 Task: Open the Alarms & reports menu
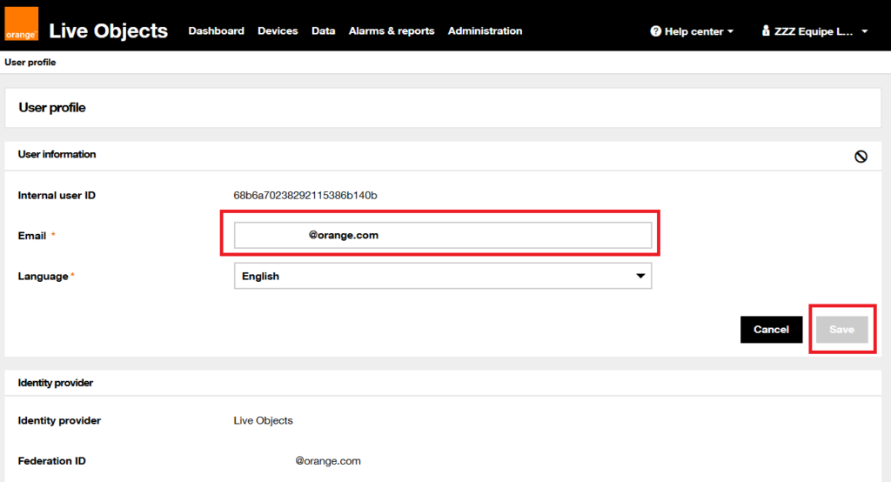[391, 31]
